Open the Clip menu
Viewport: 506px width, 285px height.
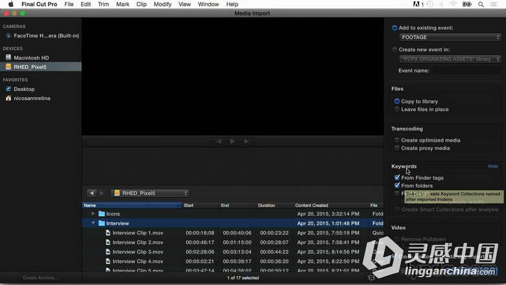click(x=141, y=4)
